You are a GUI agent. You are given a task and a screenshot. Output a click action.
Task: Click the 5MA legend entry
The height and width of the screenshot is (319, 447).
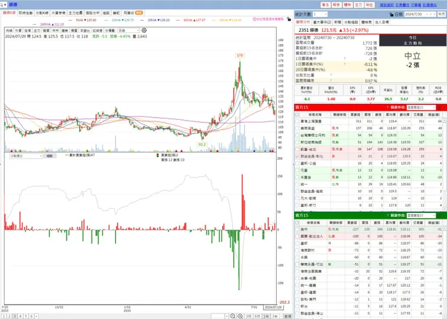click(x=83, y=21)
